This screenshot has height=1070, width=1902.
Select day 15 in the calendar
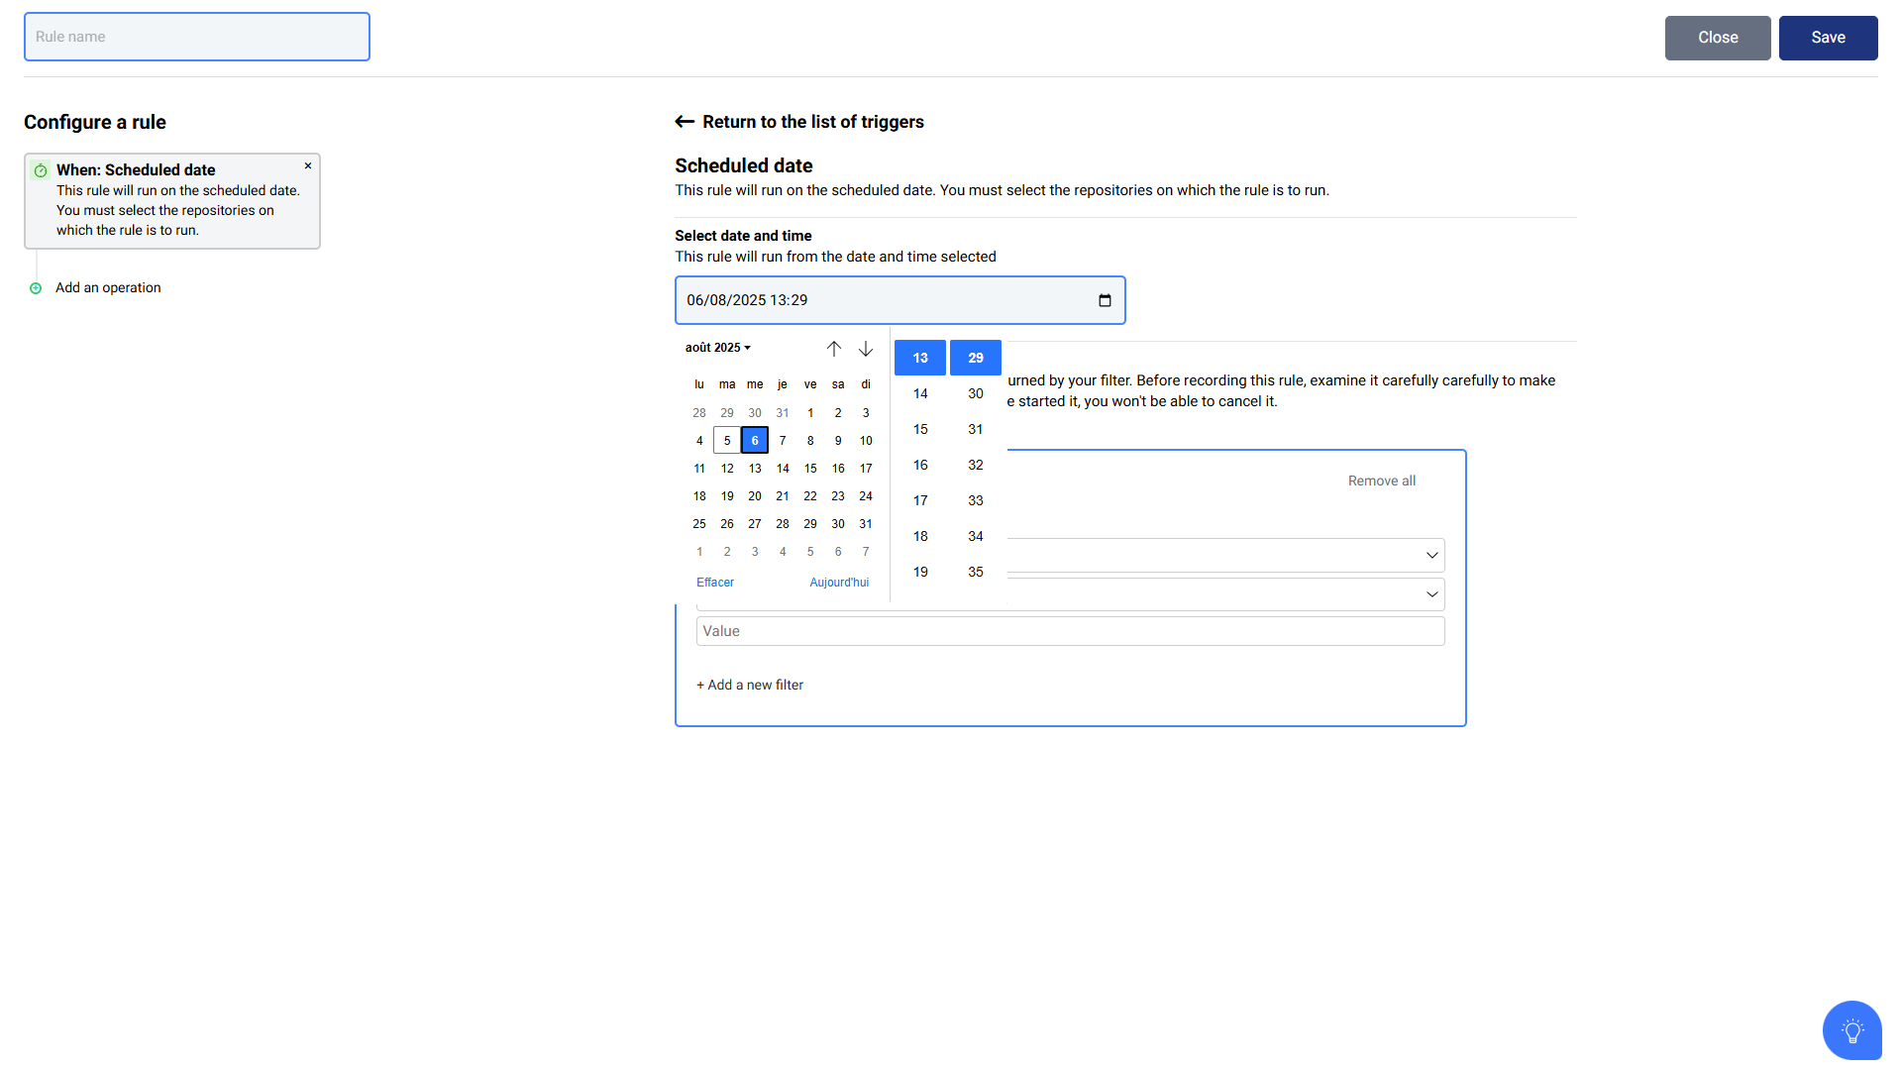pyautogui.click(x=810, y=469)
